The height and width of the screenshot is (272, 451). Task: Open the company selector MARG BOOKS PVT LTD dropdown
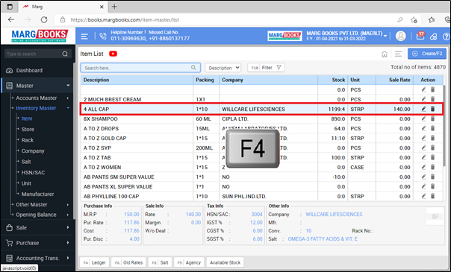[346, 37]
